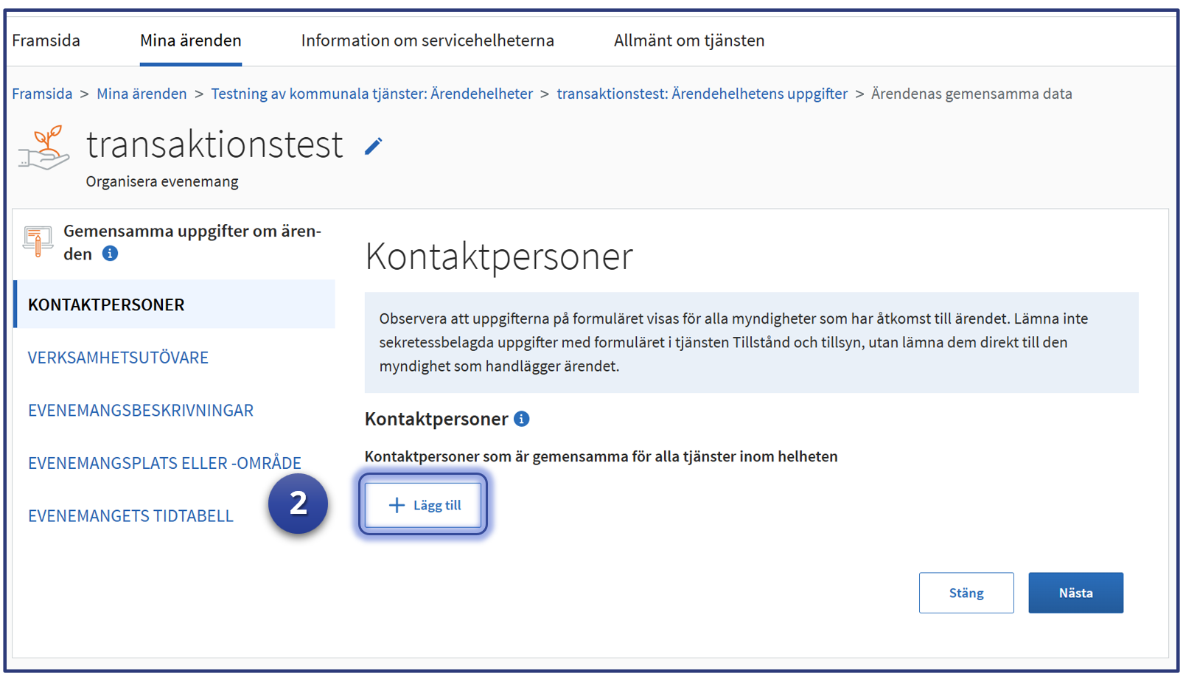Viewport: 1183px width, 679px height.
Task: Click the pencil edit icon beside transaktionstest
Action: (x=373, y=147)
